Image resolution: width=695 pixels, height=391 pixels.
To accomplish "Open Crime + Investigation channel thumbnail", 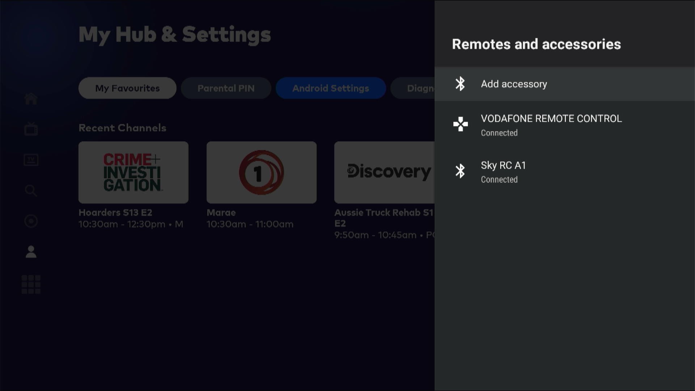I will [x=134, y=172].
